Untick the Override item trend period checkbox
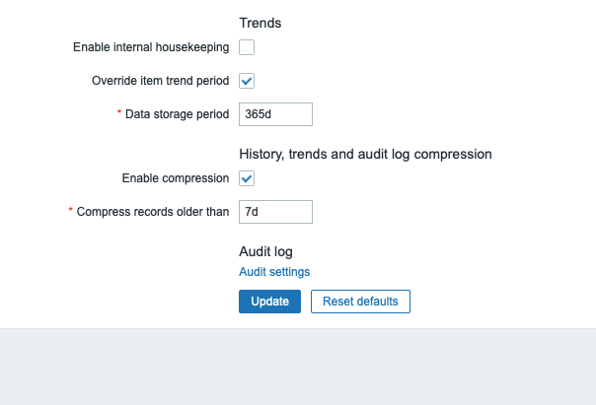 coord(247,81)
